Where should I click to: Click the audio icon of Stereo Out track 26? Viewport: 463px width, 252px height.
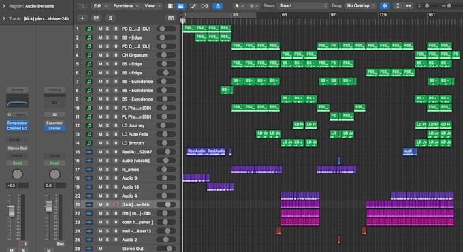89,249
